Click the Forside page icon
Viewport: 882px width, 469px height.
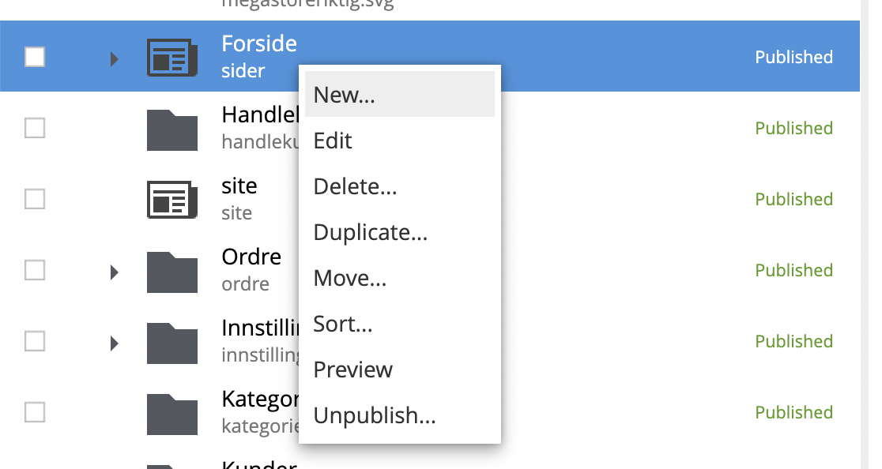click(x=171, y=58)
